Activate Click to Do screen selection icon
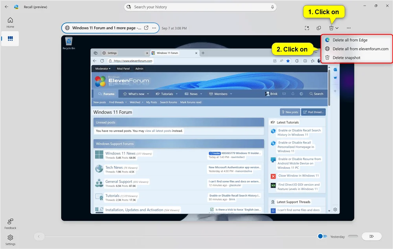Viewport: 393px width, 249px height. (307, 28)
